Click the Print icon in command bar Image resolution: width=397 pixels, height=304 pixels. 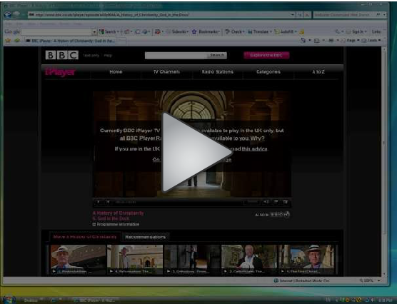tap(331, 41)
